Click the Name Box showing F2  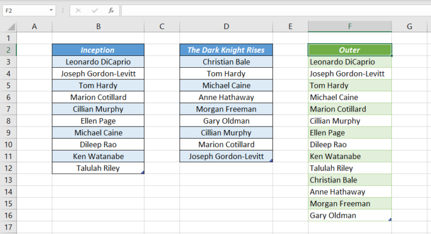click(x=29, y=11)
